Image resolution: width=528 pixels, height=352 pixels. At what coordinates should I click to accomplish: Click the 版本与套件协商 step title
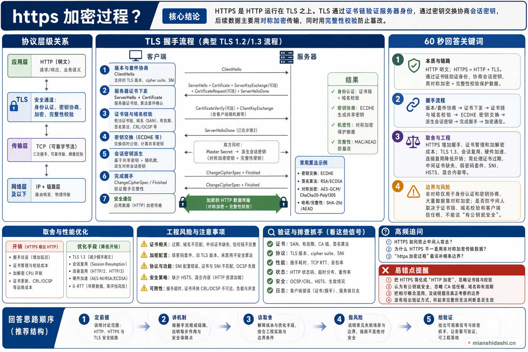tap(131, 68)
